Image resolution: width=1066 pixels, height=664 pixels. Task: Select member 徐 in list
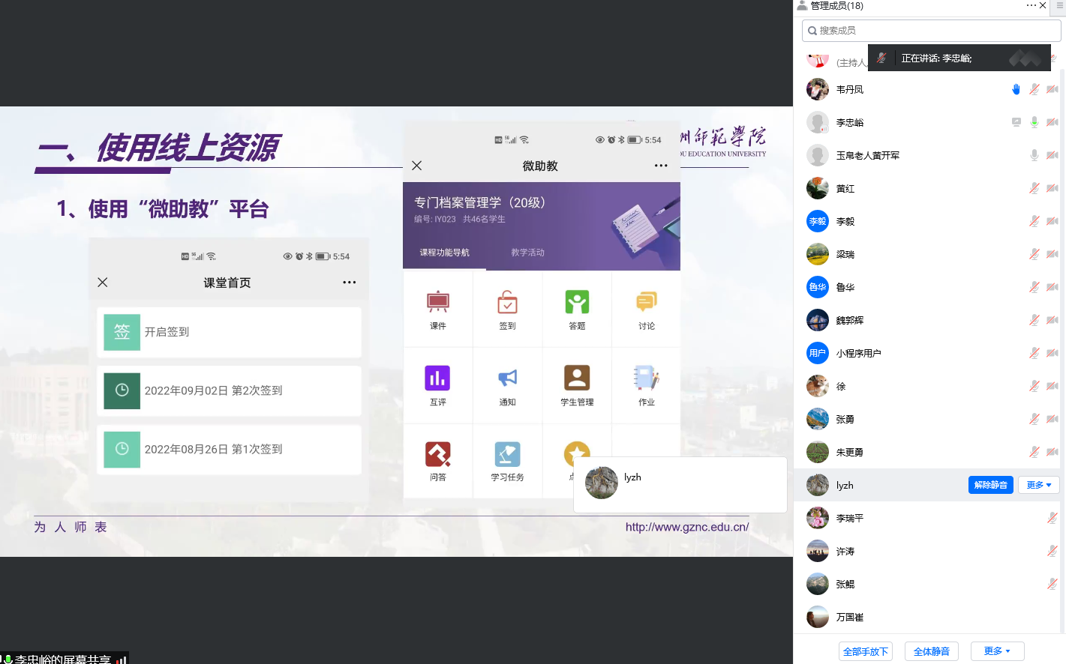[x=929, y=386]
